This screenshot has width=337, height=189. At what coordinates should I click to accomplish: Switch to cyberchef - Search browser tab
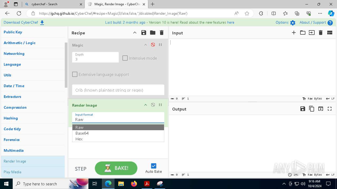[53, 4]
